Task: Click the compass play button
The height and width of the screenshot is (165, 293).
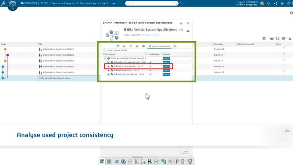Action: coord(13,5)
